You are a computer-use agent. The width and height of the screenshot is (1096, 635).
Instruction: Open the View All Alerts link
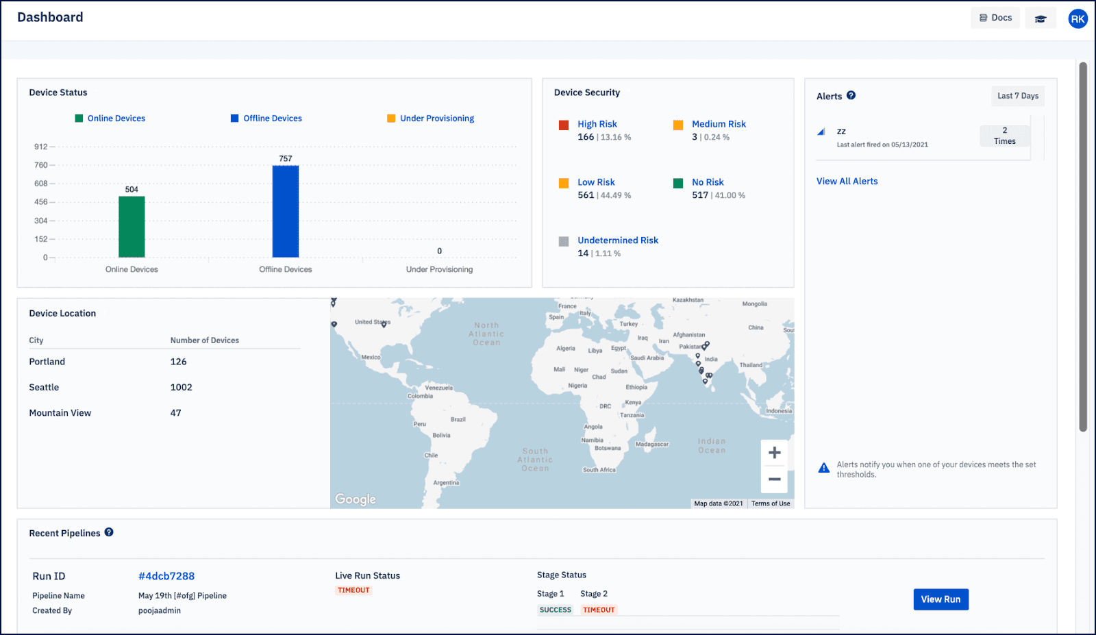tap(847, 182)
